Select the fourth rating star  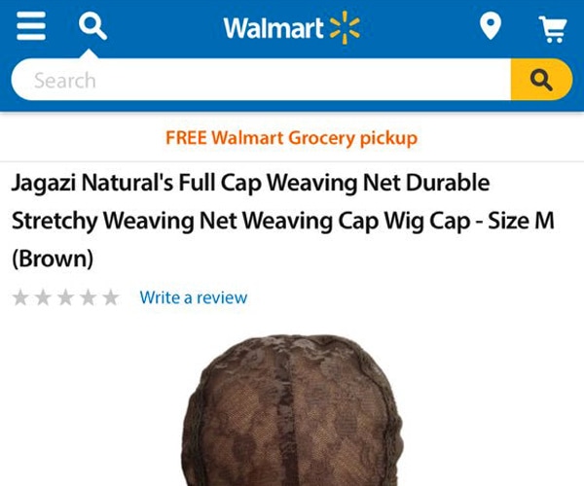point(89,297)
